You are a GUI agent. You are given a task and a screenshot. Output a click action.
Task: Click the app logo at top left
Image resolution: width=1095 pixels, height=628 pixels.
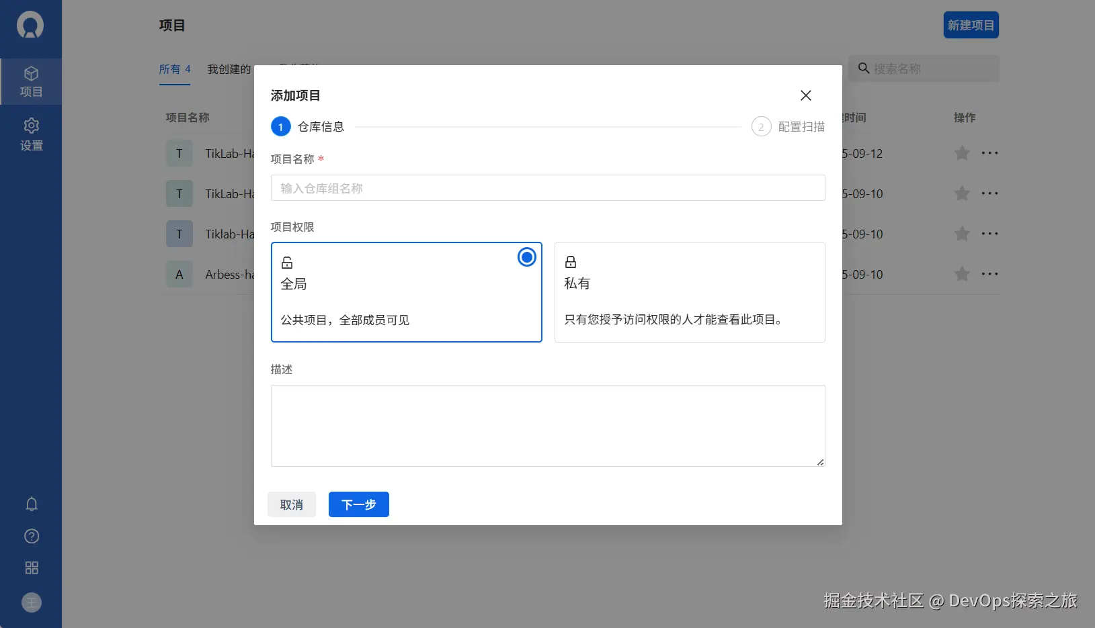tap(30, 26)
